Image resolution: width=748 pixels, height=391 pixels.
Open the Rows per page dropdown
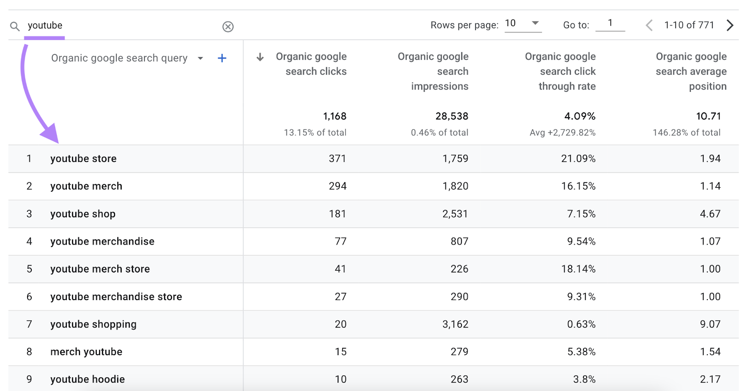click(523, 23)
